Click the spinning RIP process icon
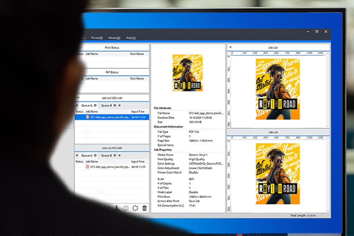Image resolution: width=354 pixels, height=236 pixels. click(135, 208)
